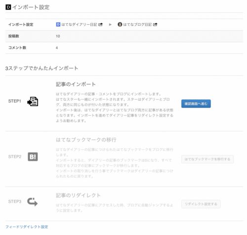Open the フィードリダイレクト設定 link
The width and height of the screenshot is (247, 235).
[27, 227]
